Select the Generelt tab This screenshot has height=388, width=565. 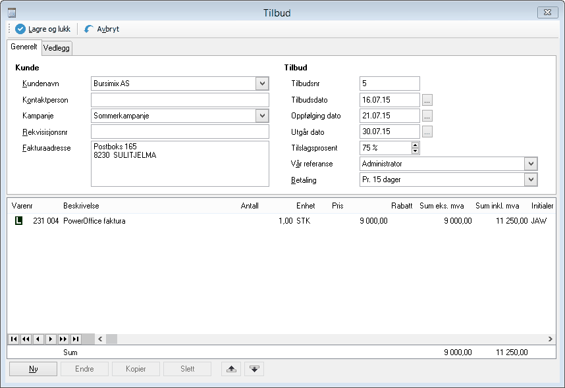[x=24, y=47]
